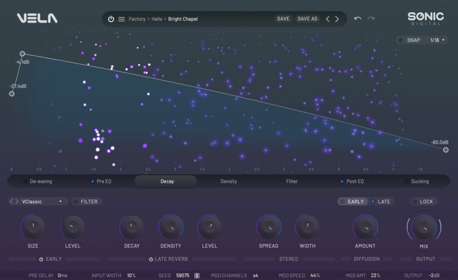Toggle Post EQ enable dot
The height and width of the screenshot is (280, 458).
click(342, 181)
